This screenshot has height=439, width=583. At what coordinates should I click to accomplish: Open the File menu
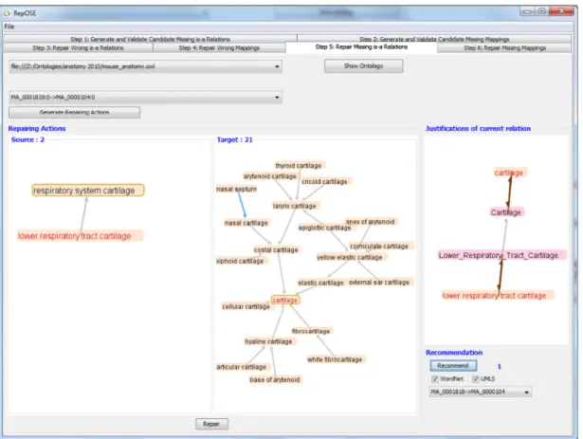point(9,27)
